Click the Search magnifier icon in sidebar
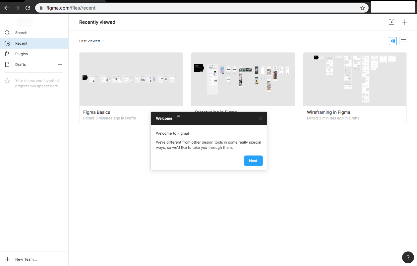417x266 pixels. click(x=7, y=33)
